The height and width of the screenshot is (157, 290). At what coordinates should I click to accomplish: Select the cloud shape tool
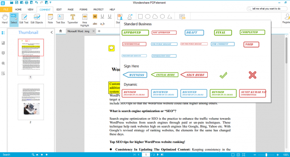click(x=155, y=17)
